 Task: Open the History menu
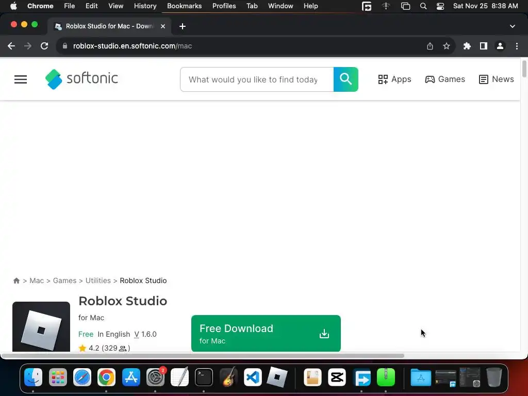tap(145, 6)
